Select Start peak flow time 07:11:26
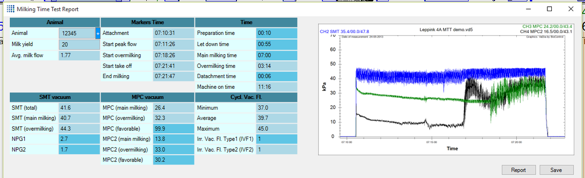This screenshot has width=585, height=178. pyautogui.click(x=174, y=44)
